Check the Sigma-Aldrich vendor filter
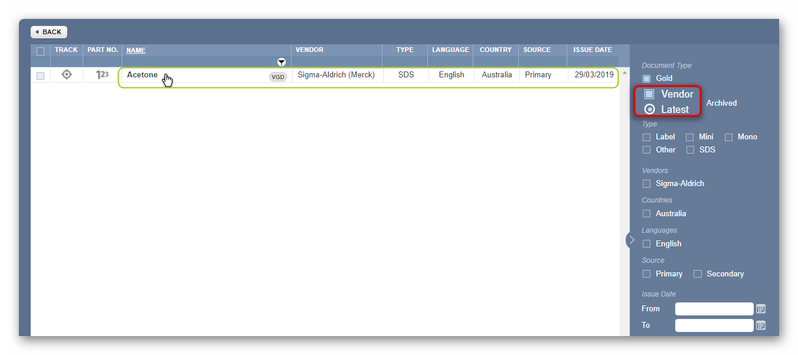Screen dimensions: 798x355 click(646, 184)
